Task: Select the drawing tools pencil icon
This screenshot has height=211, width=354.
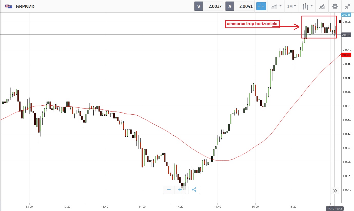Action: 322,6
